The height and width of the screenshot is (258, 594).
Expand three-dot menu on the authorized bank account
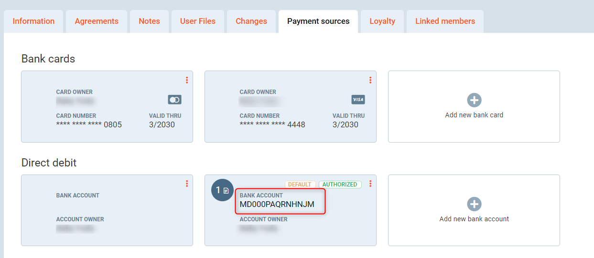pyautogui.click(x=370, y=184)
